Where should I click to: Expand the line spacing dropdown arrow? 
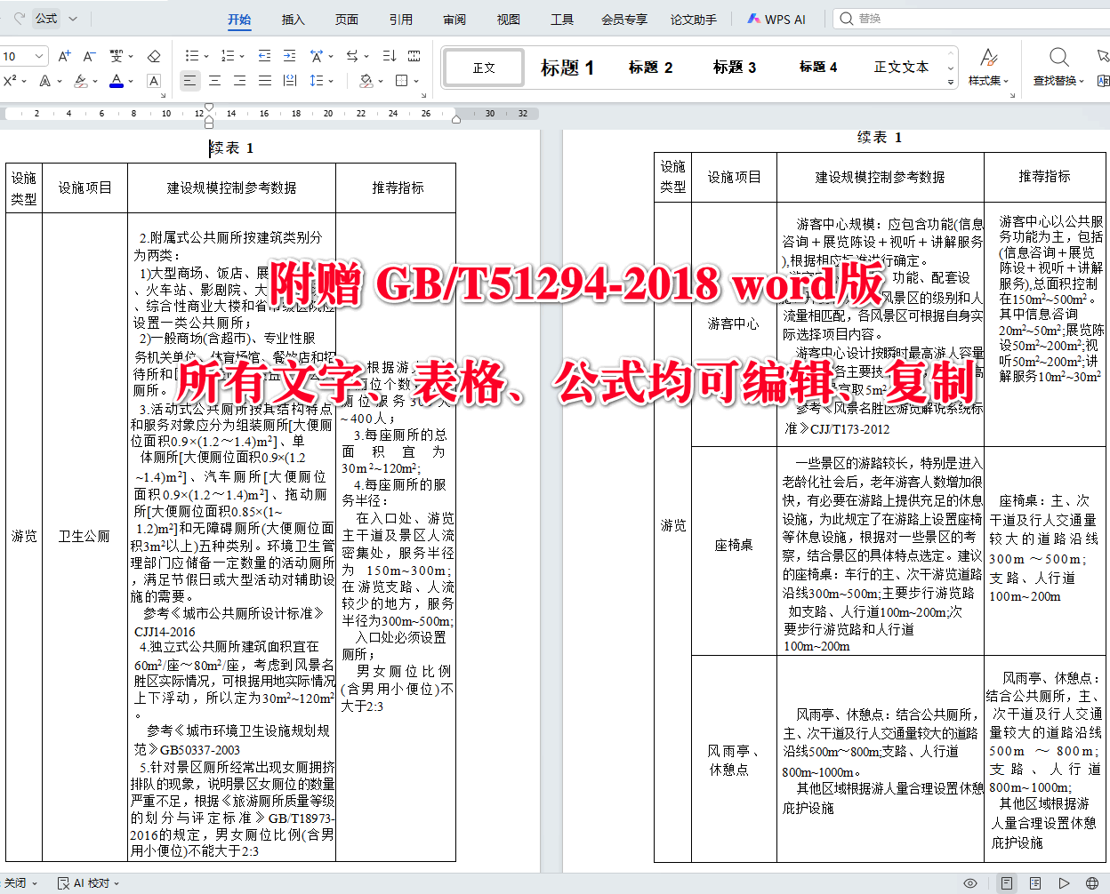click(x=330, y=82)
